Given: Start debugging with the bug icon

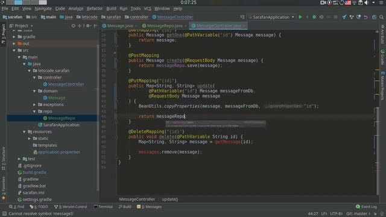Looking at the screenshot, I should pos(314,17).
